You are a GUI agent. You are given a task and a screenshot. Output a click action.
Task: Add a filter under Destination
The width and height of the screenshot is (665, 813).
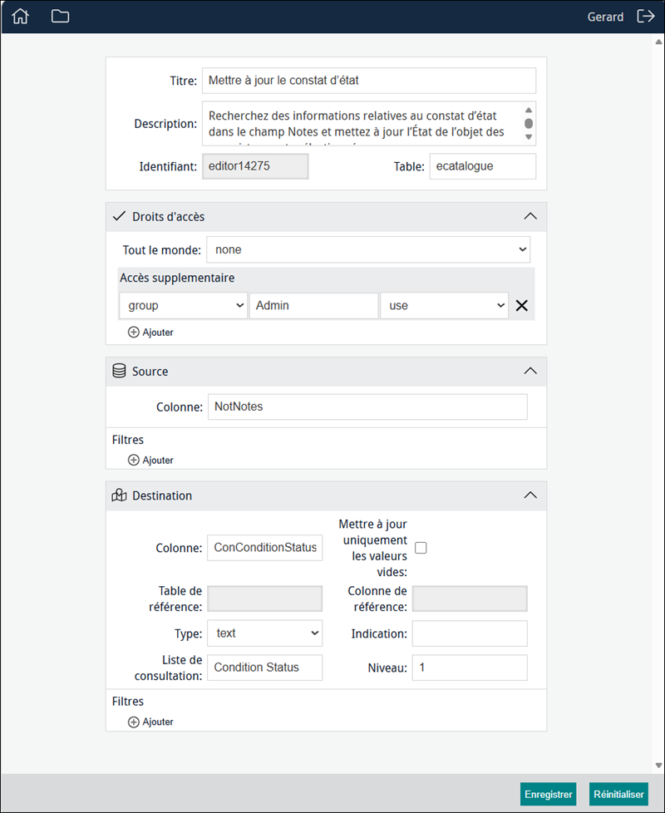150,722
